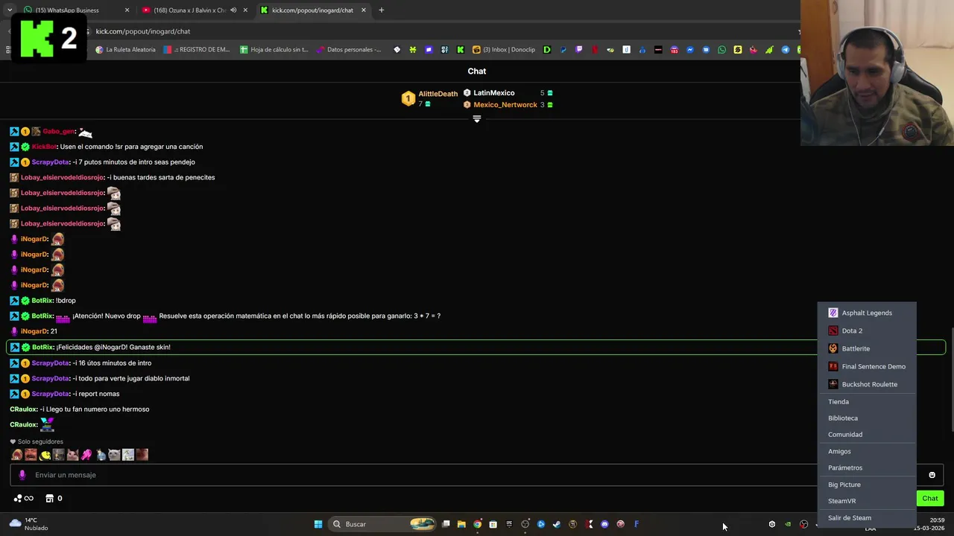Click the WhatsApp bookmark icon in the bookmarks bar
This screenshot has height=536, width=954.
[721, 50]
